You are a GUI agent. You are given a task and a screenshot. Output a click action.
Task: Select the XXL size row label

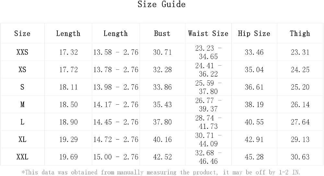[x=22, y=157]
